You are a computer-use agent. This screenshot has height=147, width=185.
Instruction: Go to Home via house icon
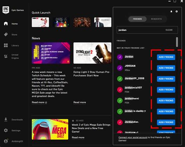[6, 24]
